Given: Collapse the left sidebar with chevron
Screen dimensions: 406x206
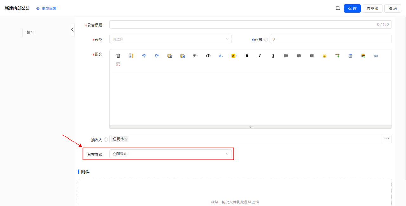Looking at the screenshot, I should [72, 30].
